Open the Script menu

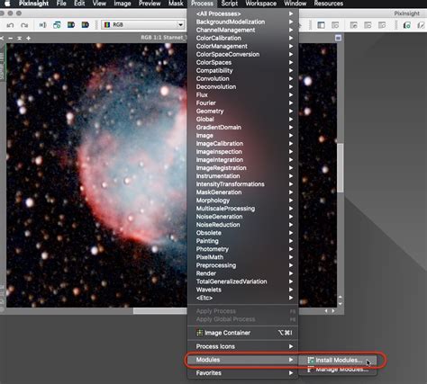[230, 4]
